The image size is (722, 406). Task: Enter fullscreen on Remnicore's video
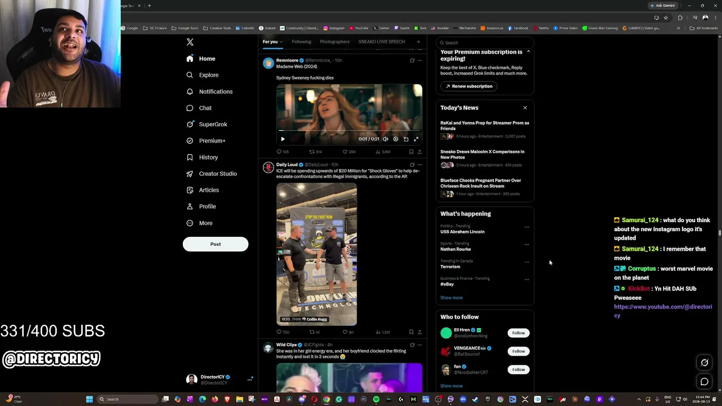tap(416, 139)
